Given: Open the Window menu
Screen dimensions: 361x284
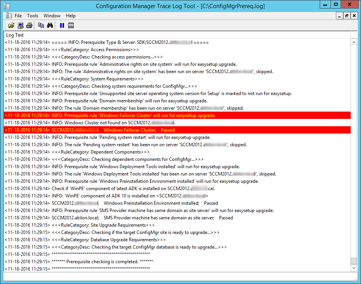Looking at the screenshot, I should (x=52, y=16).
